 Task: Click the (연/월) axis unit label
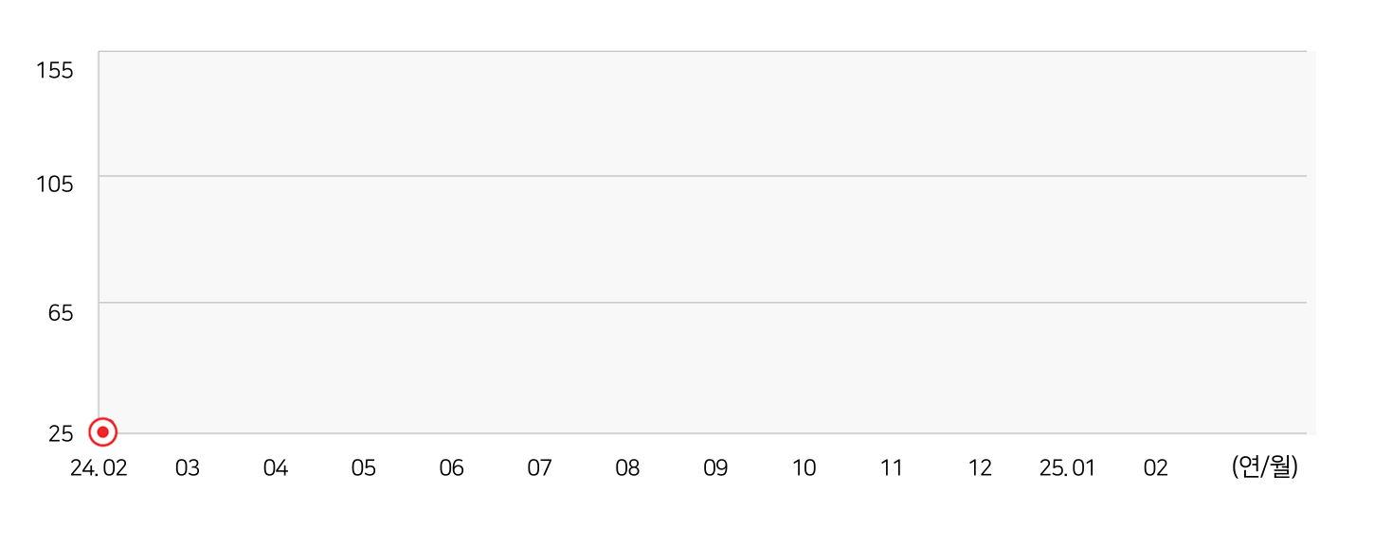(x=1265, y=466)
